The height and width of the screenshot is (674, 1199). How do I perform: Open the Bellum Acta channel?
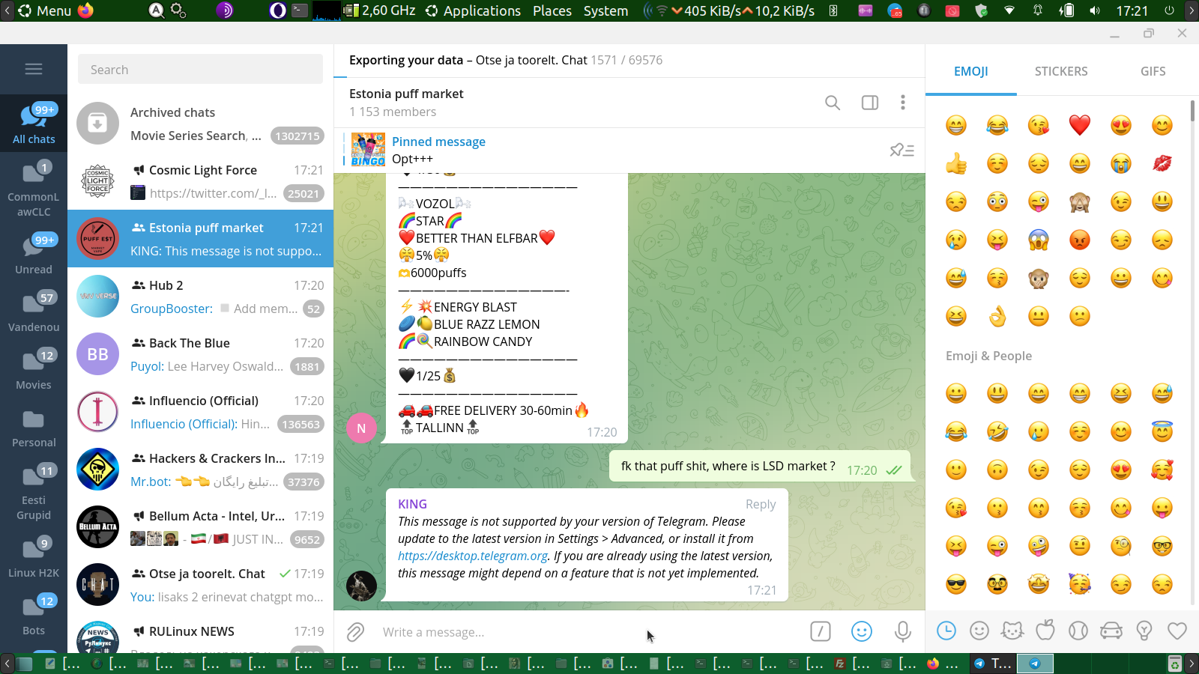pyautogui.click(x=200, y=527)
